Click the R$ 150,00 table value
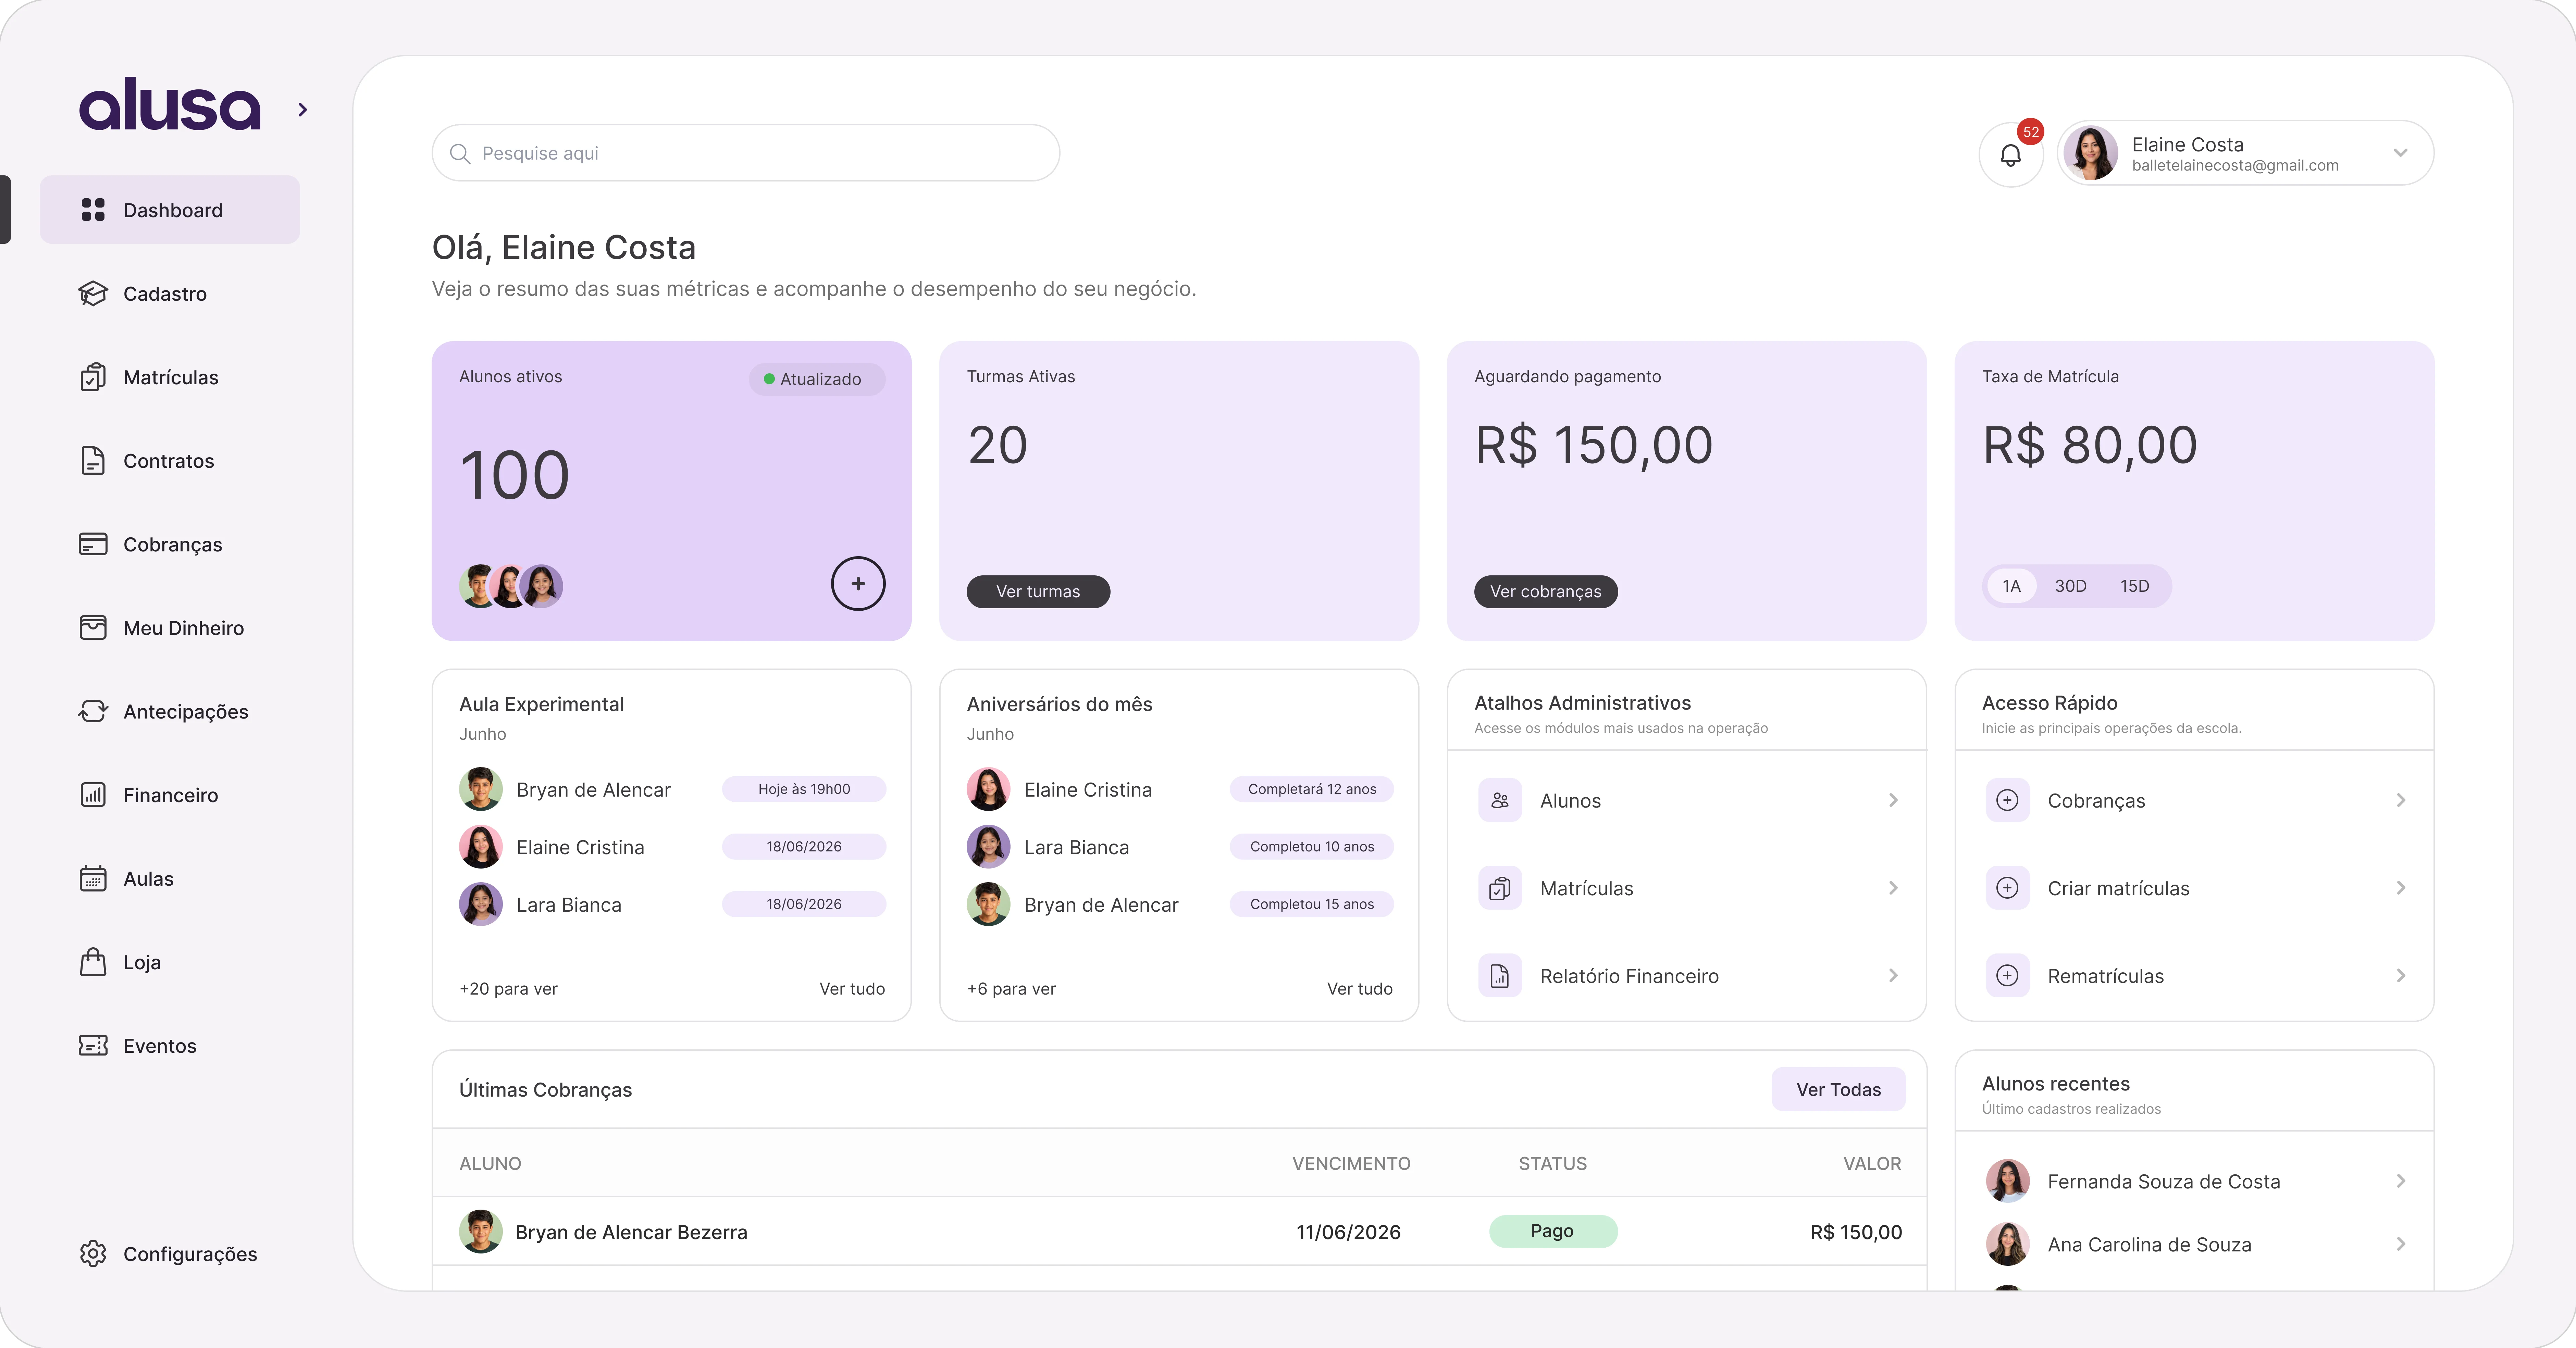This screenshot has height=1348, width=2576. [1856, 1232]
